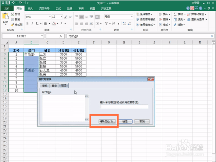Click the font color A icon
216x162 pixels.
[61, 24]
